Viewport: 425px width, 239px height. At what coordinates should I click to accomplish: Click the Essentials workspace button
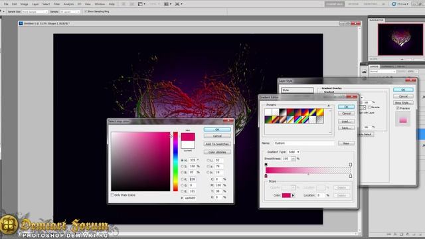click(335, 4)
